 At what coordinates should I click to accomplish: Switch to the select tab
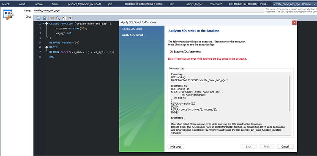click(5, 4)
